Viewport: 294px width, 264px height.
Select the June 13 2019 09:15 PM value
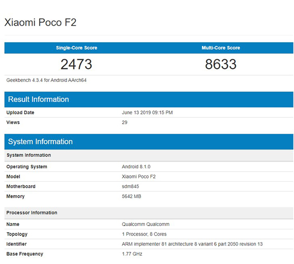147,112
